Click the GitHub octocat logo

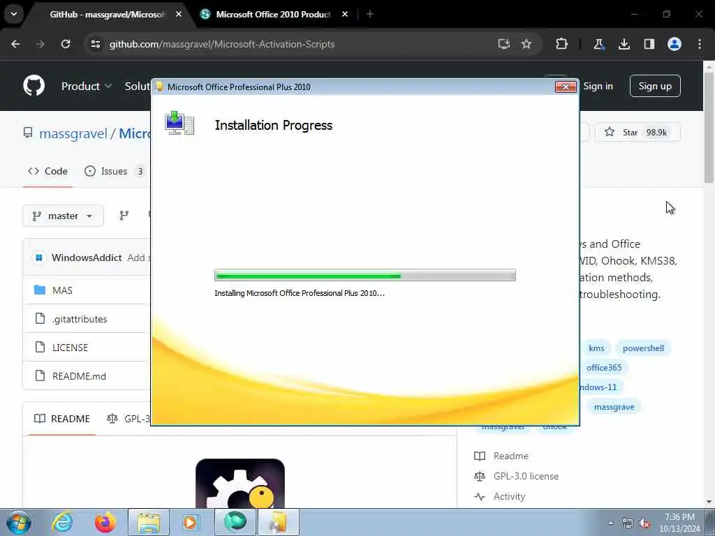[34, 86]
